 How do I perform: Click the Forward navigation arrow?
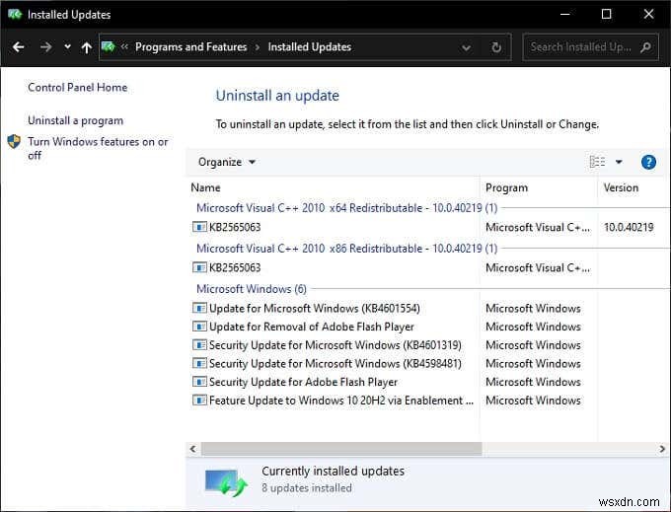45,47
